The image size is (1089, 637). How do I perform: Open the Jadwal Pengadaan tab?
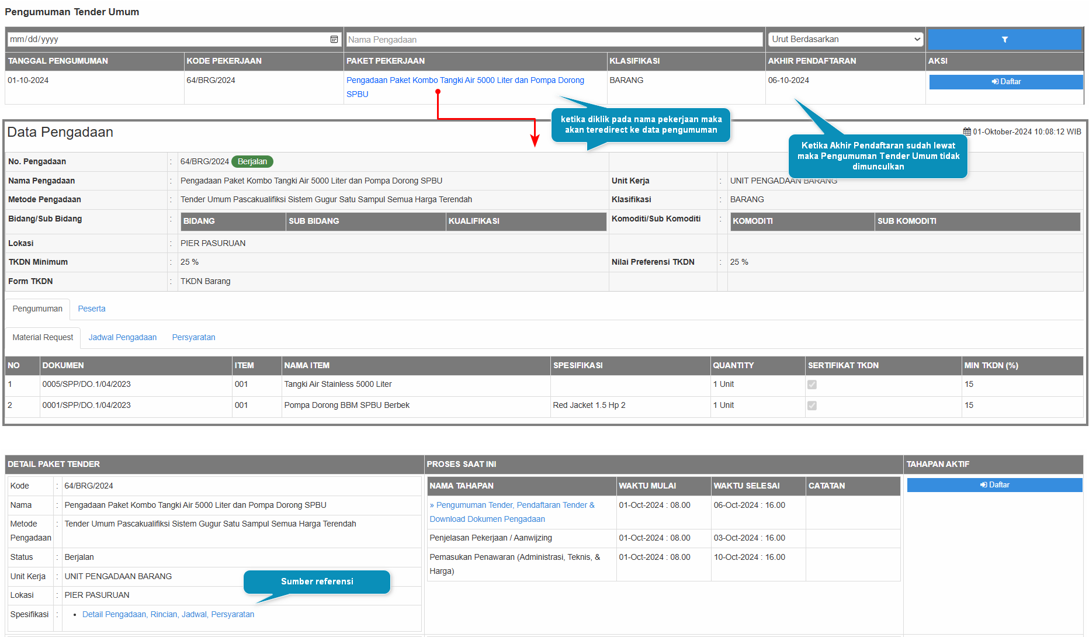point(123,338)
